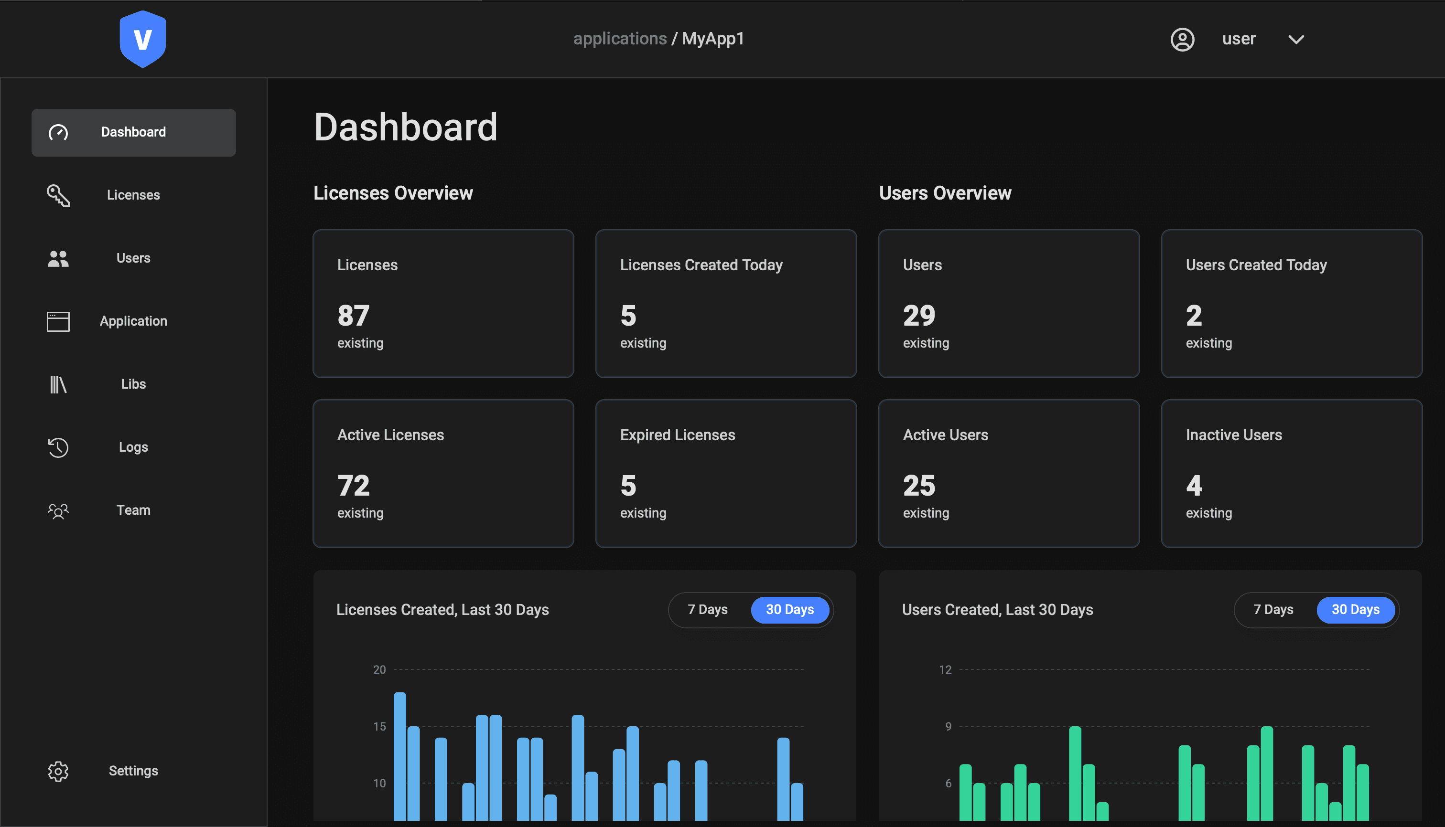Open the Active Licenses card
This screenshot has height=827, width=1445.
pyautogui.click(x=443, y=473)
